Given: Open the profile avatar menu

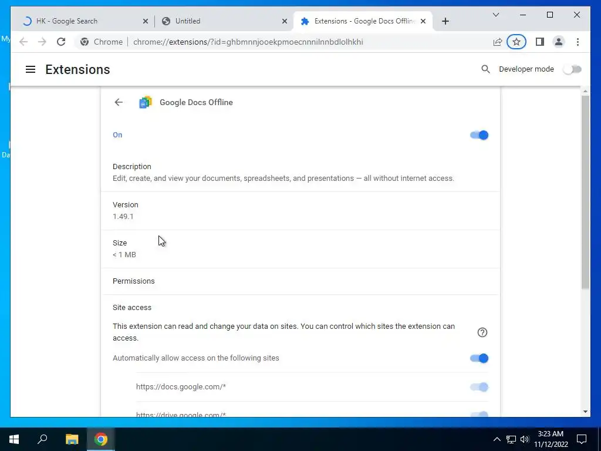Looking at the screenshot, I should (559, 42).
